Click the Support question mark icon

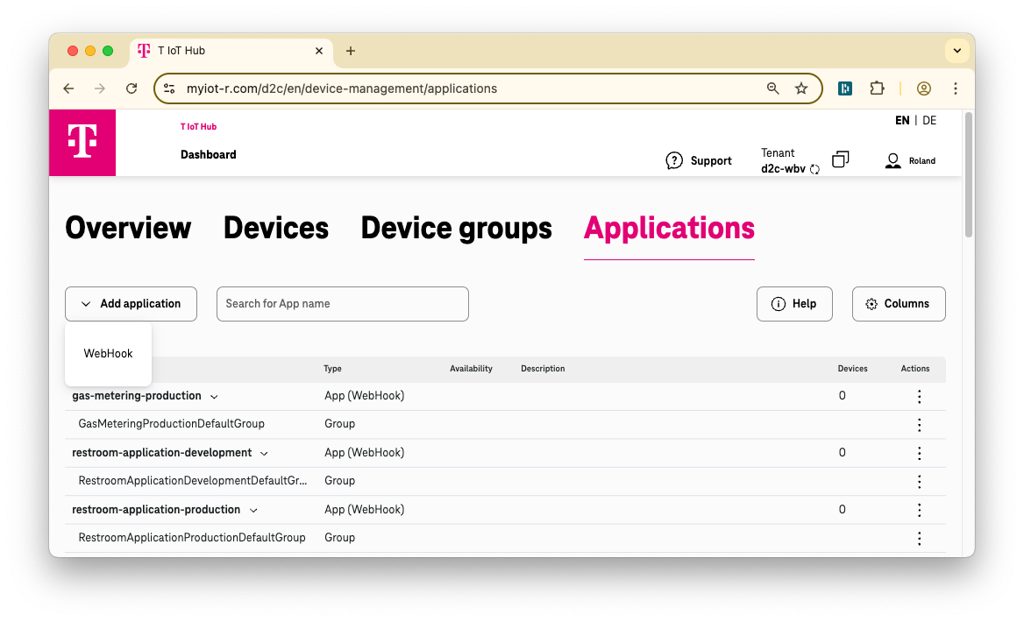(x=674, y=160)
